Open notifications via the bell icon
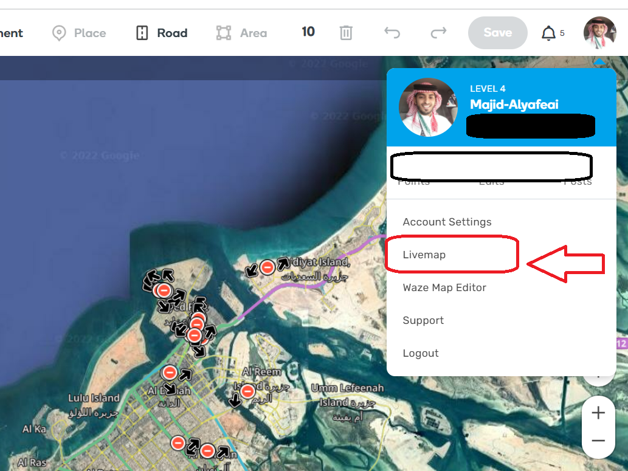Viewport: 628px width, 471px height. (548, 33)
